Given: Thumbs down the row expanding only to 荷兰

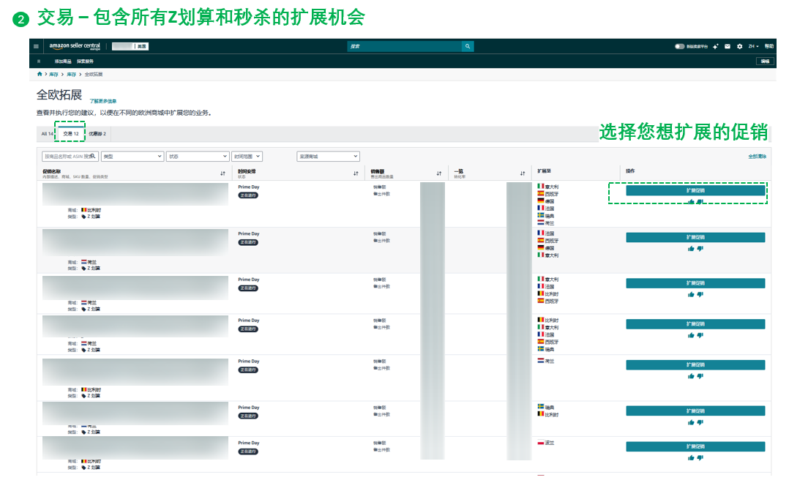Looking at the screenshot, I should click(700, 376).
